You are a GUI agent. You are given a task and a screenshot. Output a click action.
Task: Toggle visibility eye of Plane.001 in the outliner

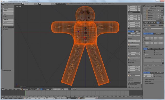pos(159,10)
